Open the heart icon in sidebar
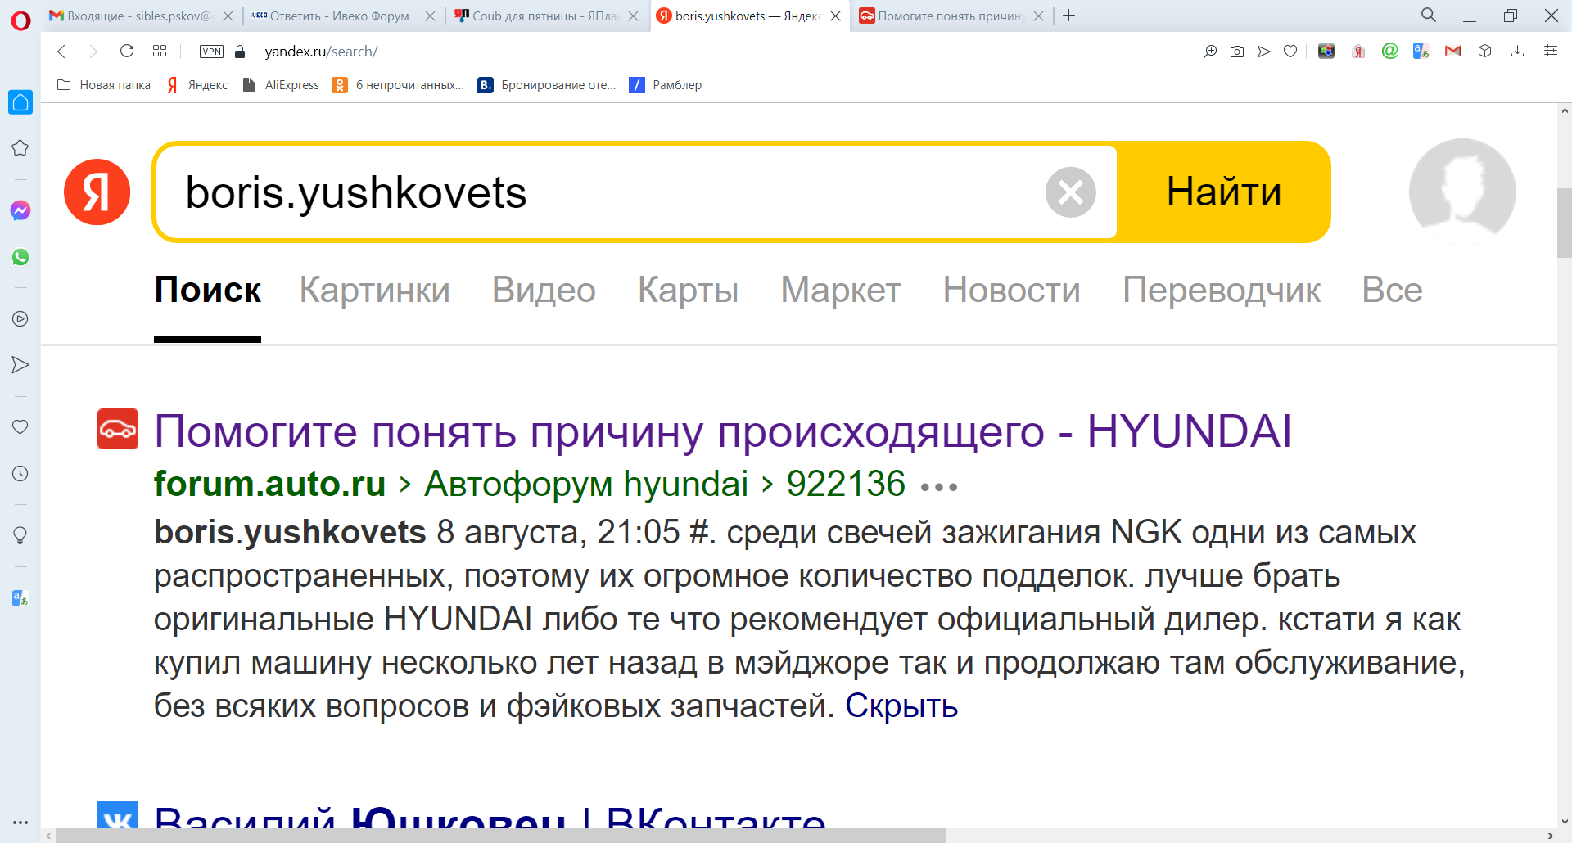This screenshot has height=843, width=1572. (20, 426)
